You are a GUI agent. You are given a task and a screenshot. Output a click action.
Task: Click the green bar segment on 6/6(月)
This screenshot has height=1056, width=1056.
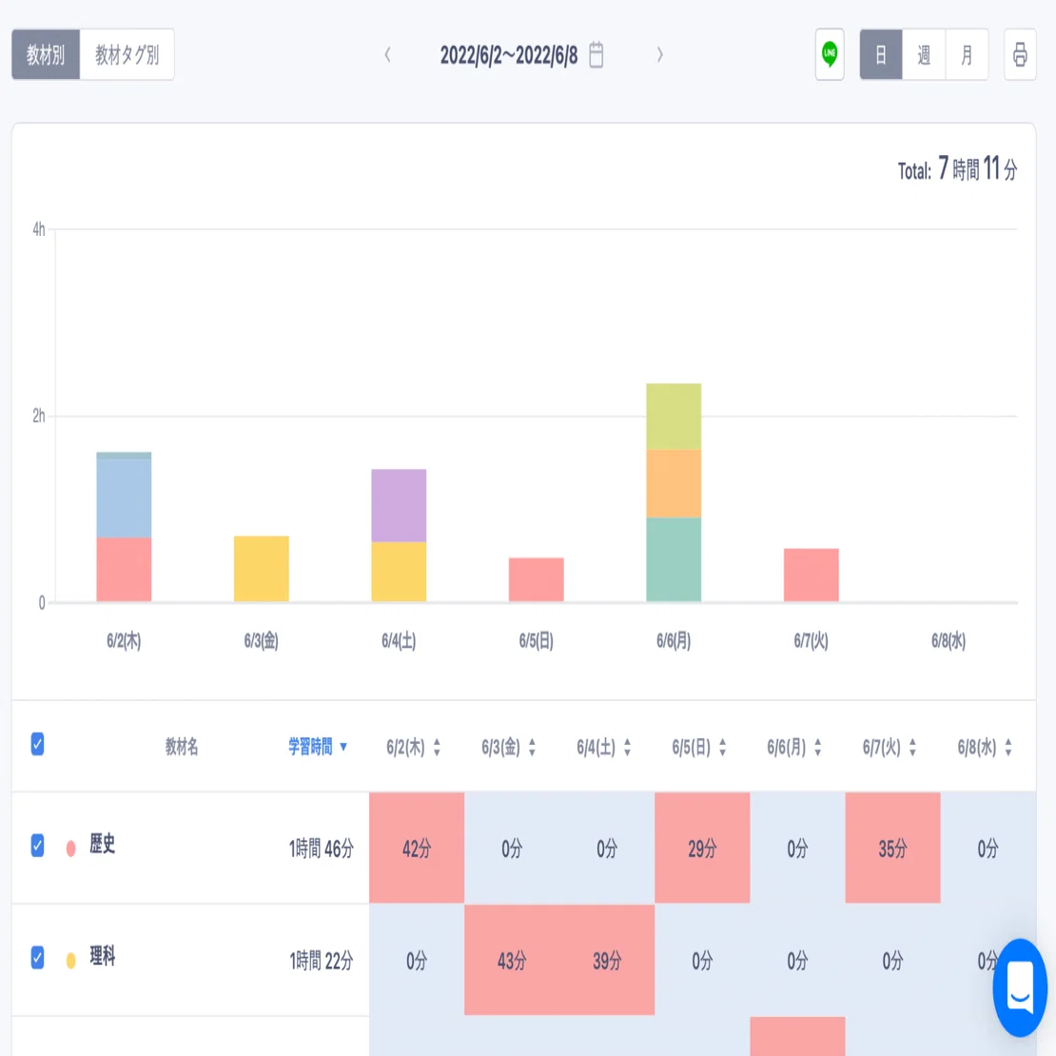click(x=674, y=559)
